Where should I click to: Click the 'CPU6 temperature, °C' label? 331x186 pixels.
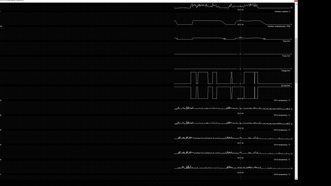pos(282,174)
